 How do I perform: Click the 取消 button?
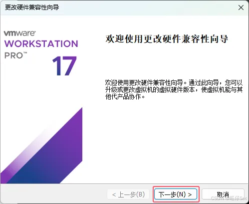pyautogui.click(x=223, y=194)
